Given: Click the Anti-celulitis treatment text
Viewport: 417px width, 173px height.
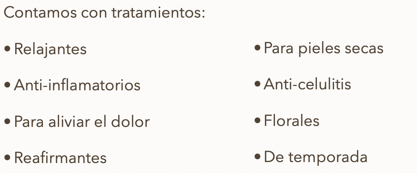Looking at the screenshot, I should [307, 84].
